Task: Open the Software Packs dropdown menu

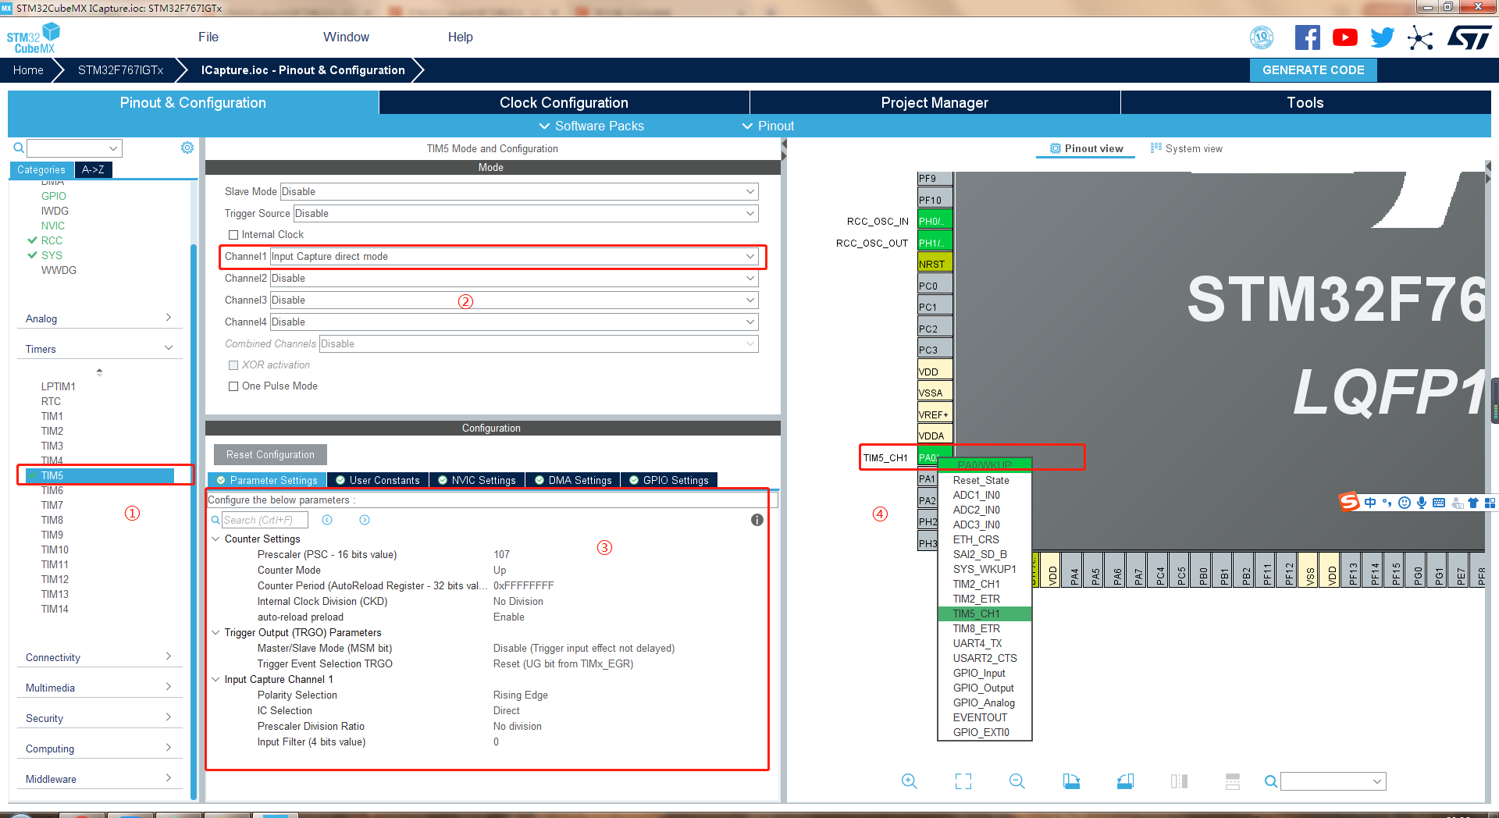Action: [592, 126]
